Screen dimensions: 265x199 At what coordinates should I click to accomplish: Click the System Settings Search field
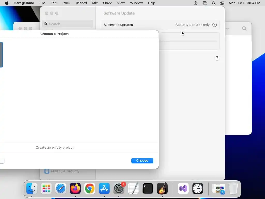(68, 24)
